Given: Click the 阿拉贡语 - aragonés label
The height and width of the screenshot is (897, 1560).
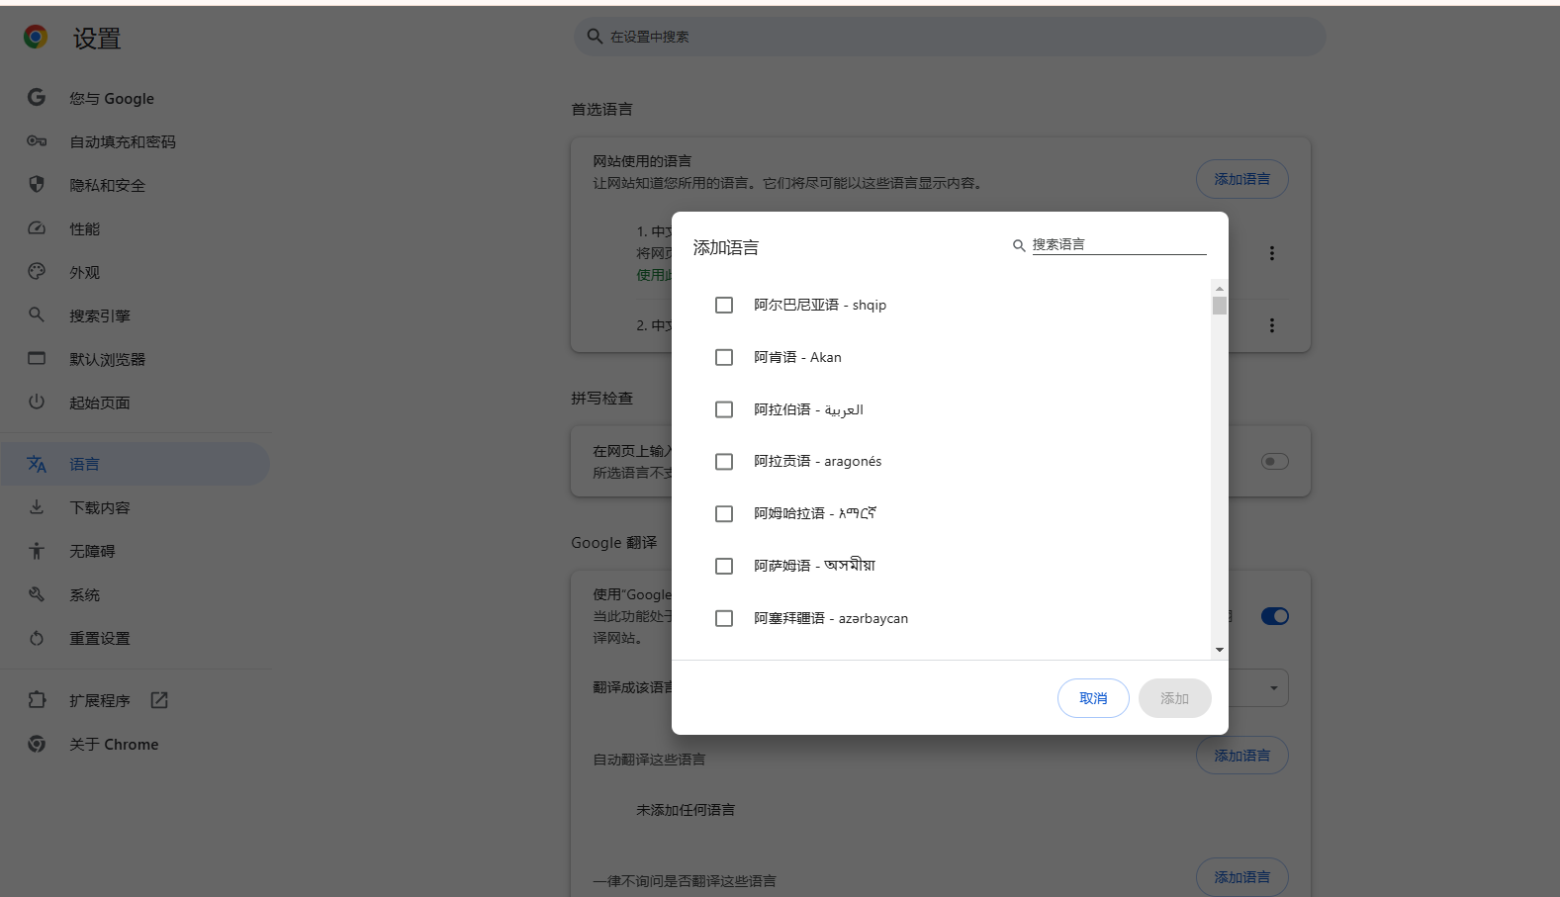Looking at the screenshot, I should click(817, 461).
